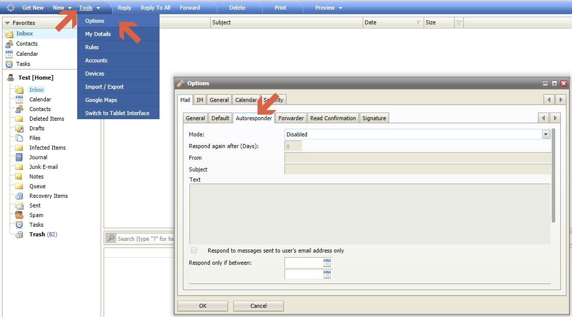Image resolution: width=572 pixels, height=317 pixels.
Task: Click the Respond again after days field
Action: [293, 146]
